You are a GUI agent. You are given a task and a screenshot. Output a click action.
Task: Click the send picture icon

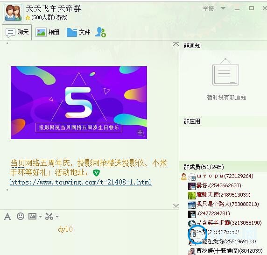pos(32,216)
